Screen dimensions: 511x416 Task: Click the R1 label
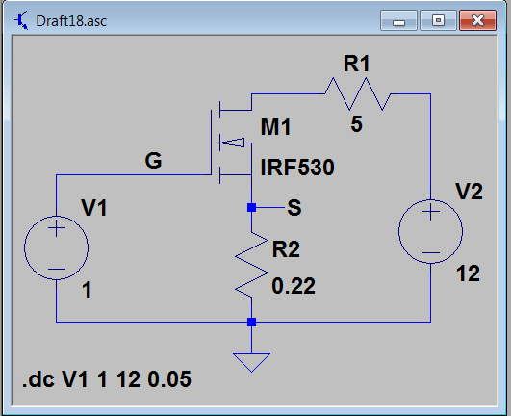356,64
